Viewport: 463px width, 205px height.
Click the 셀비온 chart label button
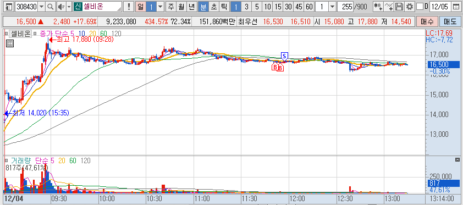(x=21, y=34)
